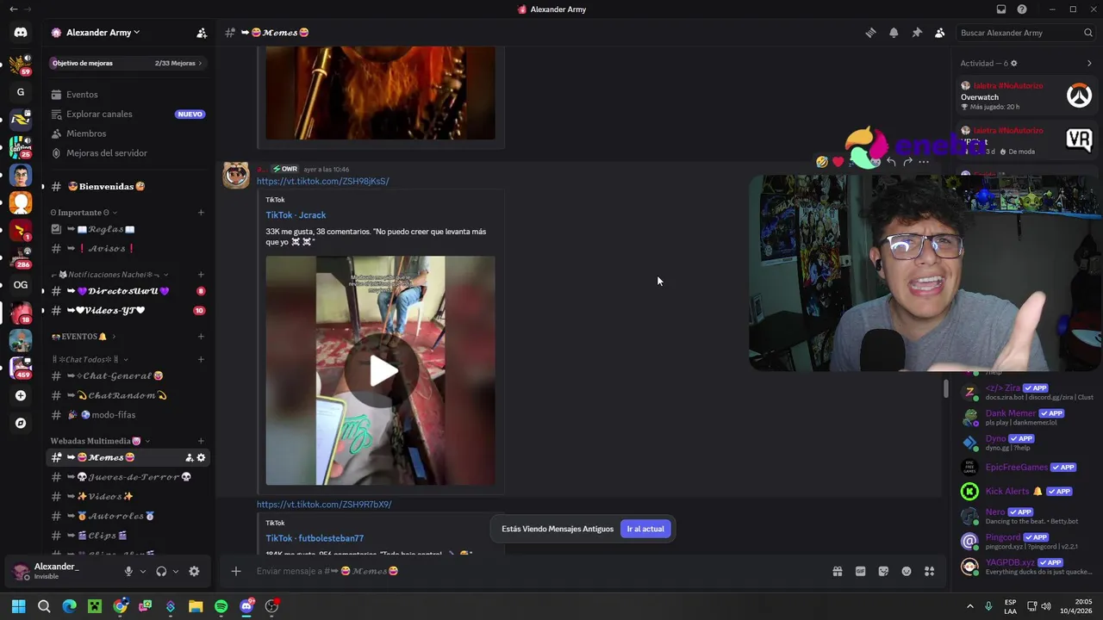Open more message options ellipsis

[924, 161]
